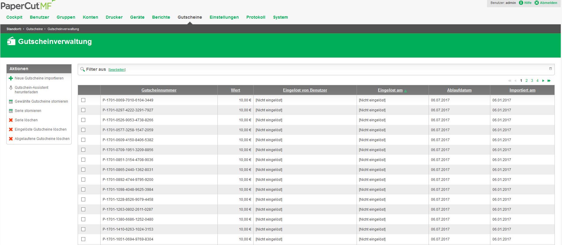Click the calendar icon beside Serie stornieren
The image size is (562, 245).
coord(11,111)
